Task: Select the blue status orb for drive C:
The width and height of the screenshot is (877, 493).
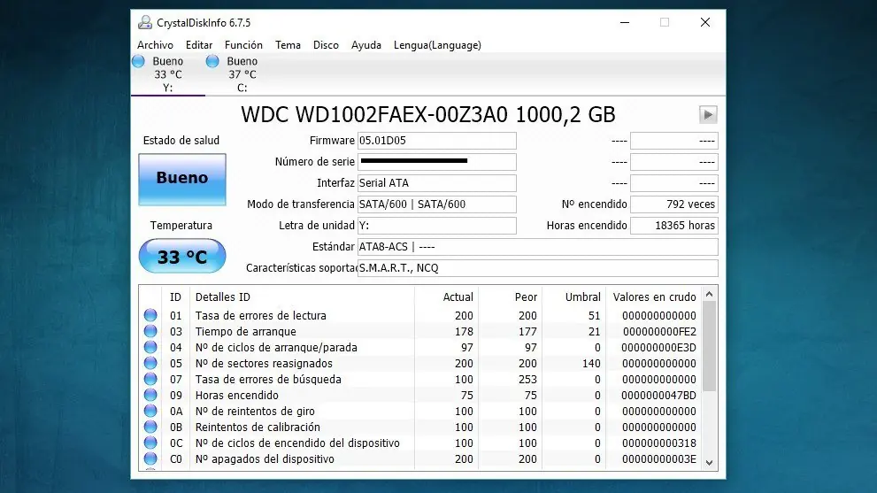Action: coord(212,61)
